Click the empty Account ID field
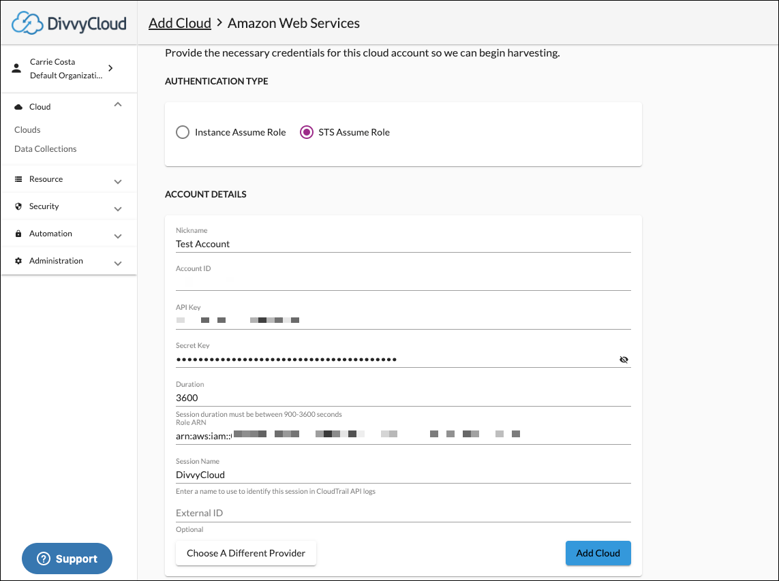Viewport: 779px width, 581px height. [x=403, y=282]
